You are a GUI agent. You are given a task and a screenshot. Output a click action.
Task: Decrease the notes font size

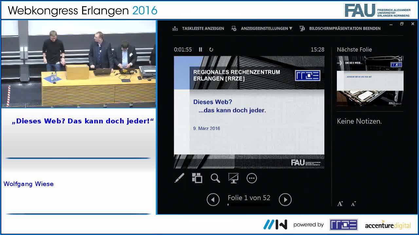tap(353, 203)
